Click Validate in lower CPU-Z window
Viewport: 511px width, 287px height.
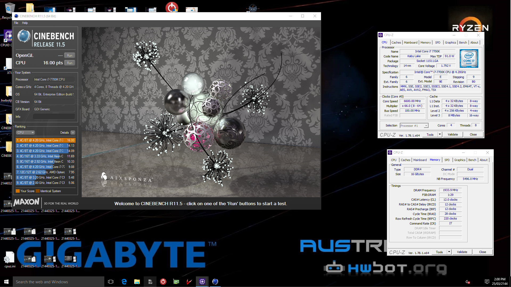tap(462, 252)
